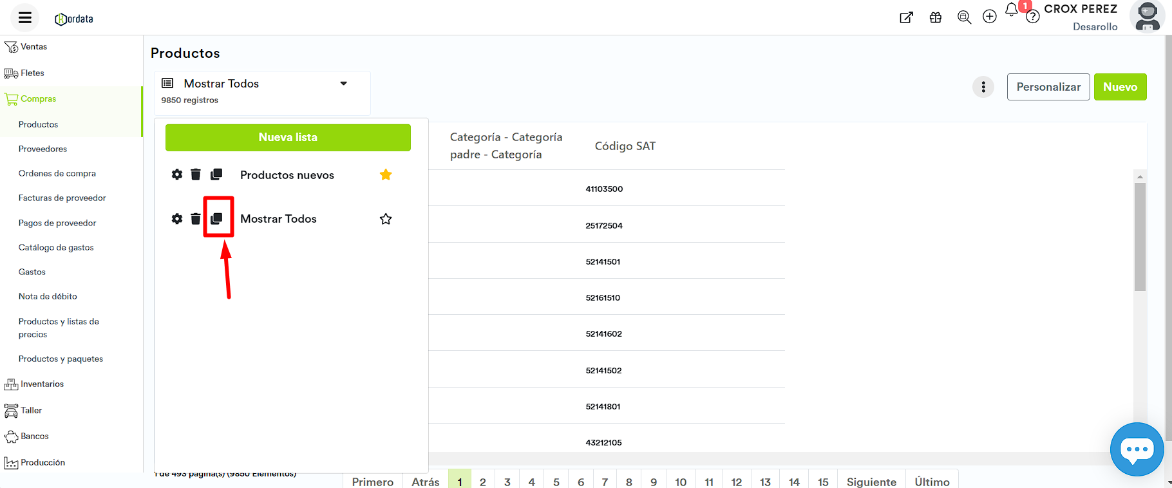Open the hamburger main menu
Image resolution: width=1172 pixels, height=488 pixels.
(24, 18)
